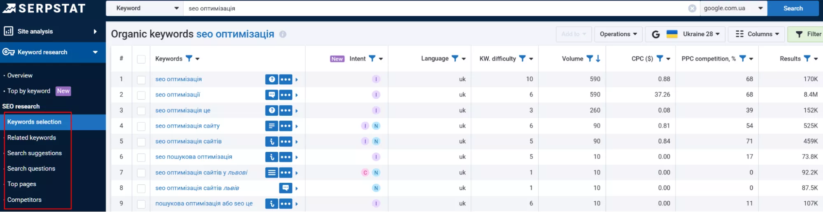The image size is (823, 212).
Task: Select Keywords selection in the sidebar
Action: [x=34, y=122]
